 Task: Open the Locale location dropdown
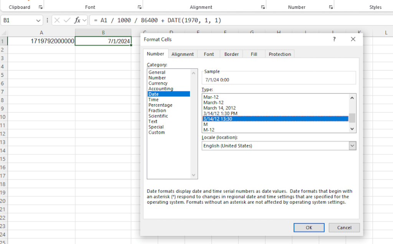(352, 146)
